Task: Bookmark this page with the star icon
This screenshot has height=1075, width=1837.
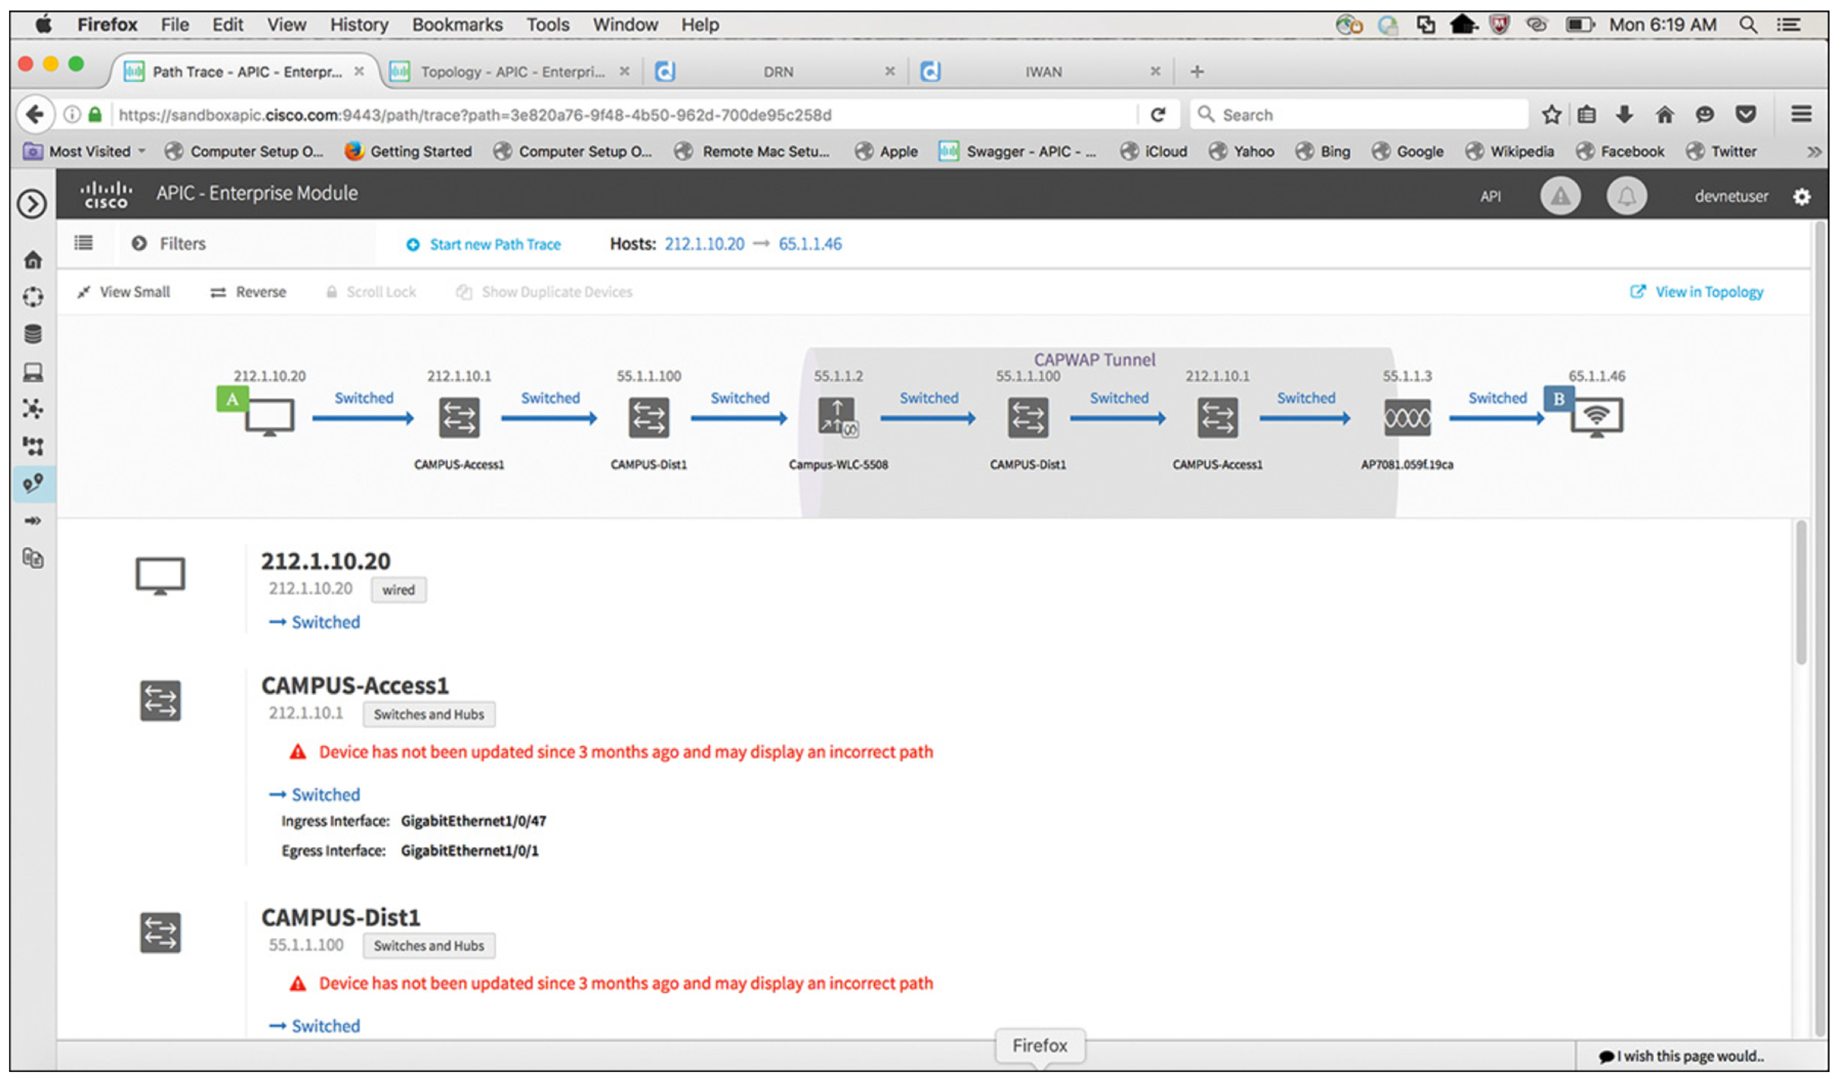Action: coord(1551,114)
